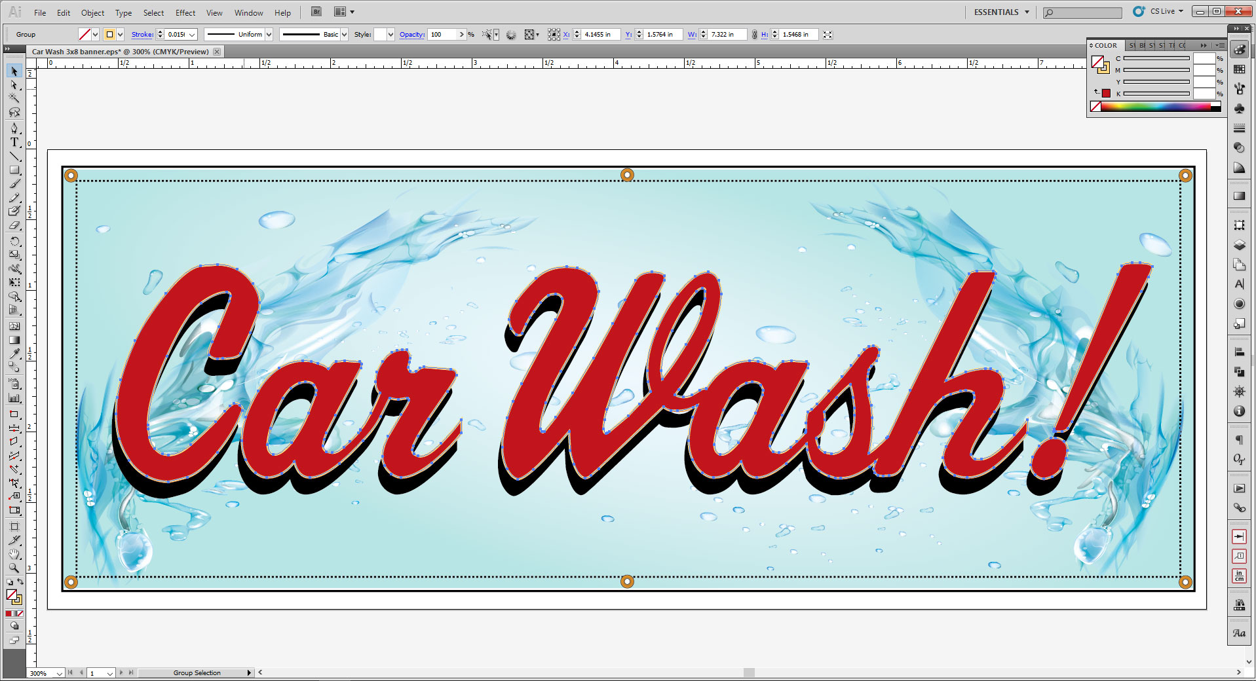Open stroke weight dropdown

click(192, 35)
